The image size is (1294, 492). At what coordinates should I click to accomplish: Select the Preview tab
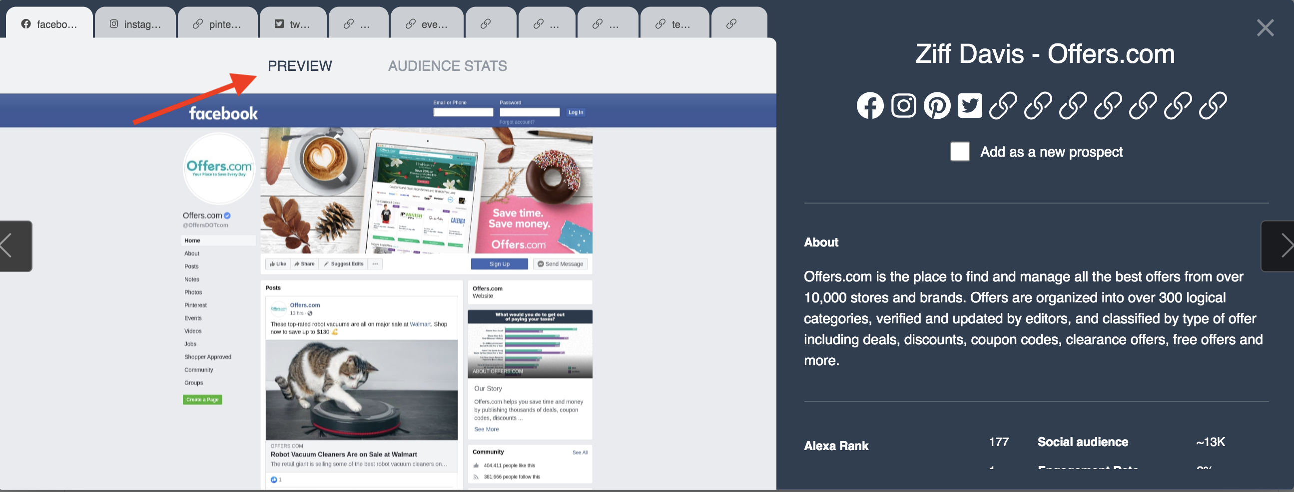[299, 66]
